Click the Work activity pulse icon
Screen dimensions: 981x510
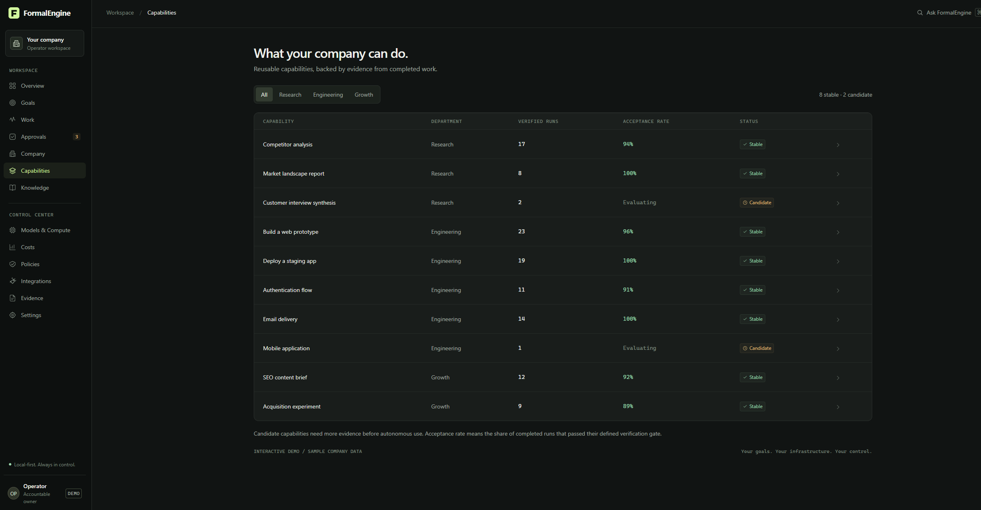point(13,120)
